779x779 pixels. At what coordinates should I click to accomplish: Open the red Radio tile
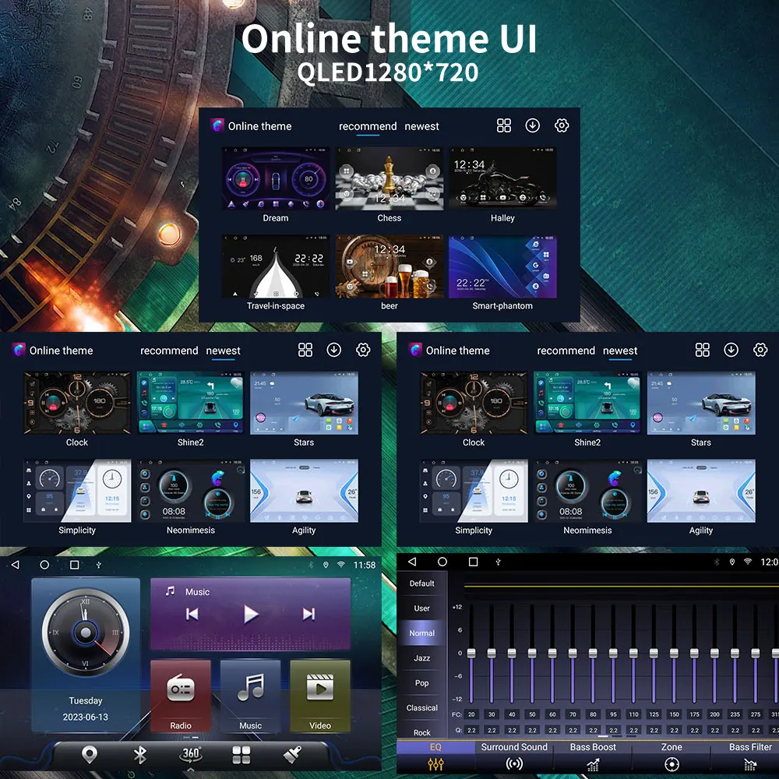click(181, 696)
